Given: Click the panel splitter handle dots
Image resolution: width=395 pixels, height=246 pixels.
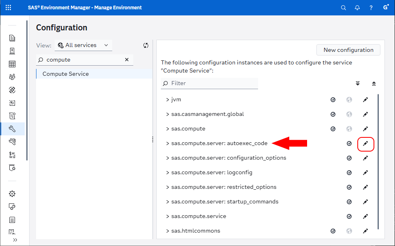Looking at the screenshot, I should (x=153, y=139).
